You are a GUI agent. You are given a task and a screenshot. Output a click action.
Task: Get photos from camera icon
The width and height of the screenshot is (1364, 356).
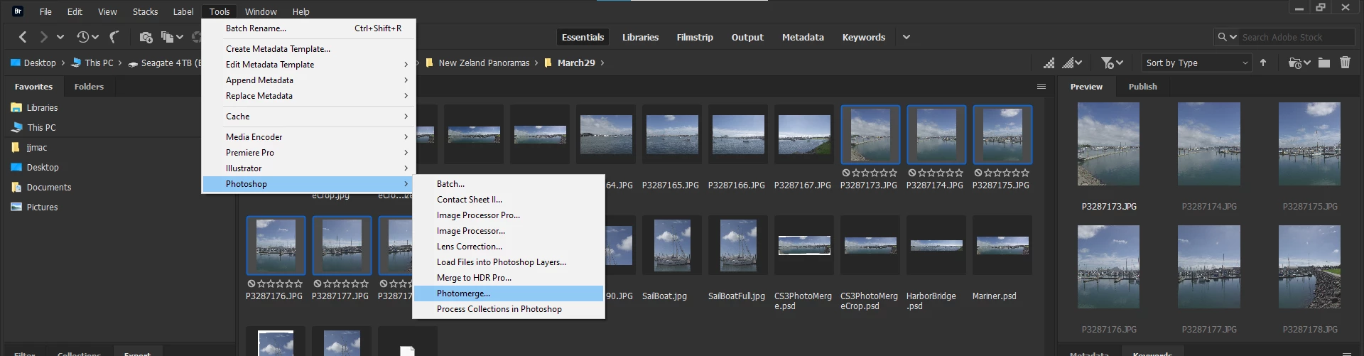coord(146,37)
